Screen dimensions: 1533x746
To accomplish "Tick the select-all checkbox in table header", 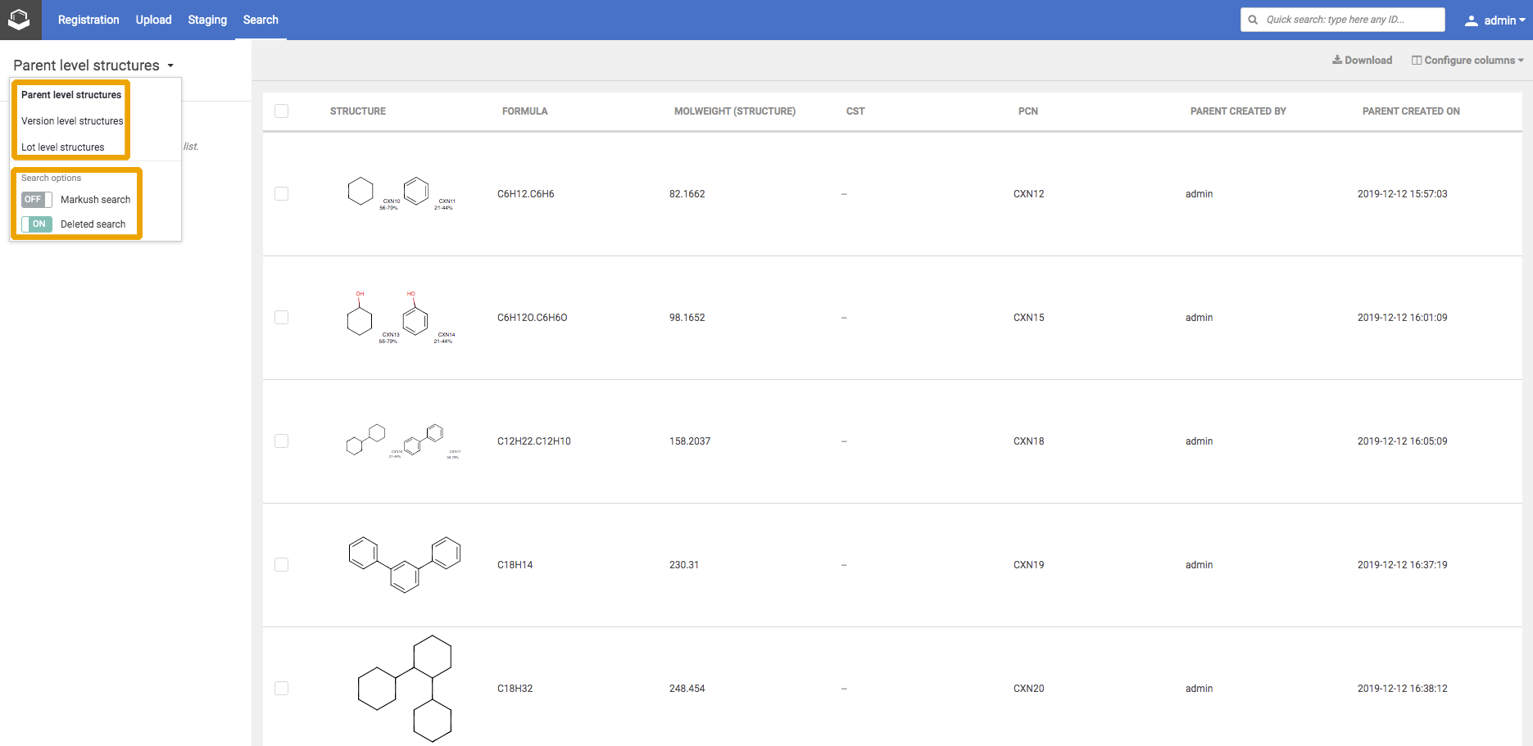I will tap(281, 111).
